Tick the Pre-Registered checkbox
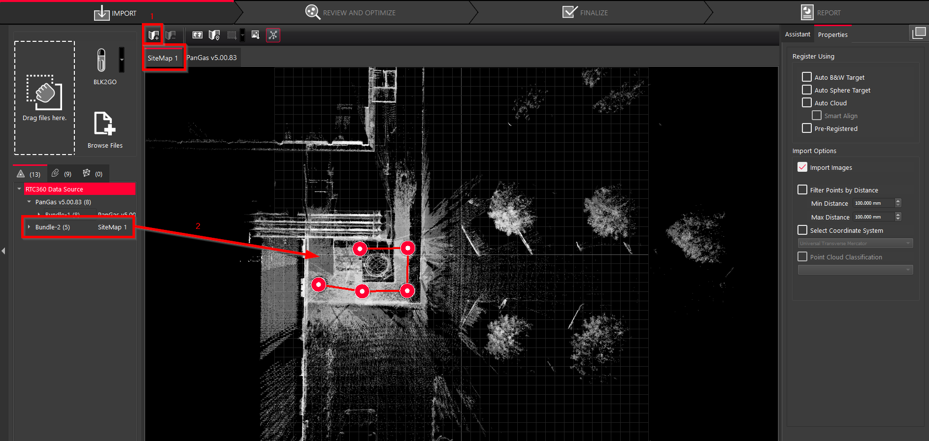929x441 pixels. coord(807,128)
